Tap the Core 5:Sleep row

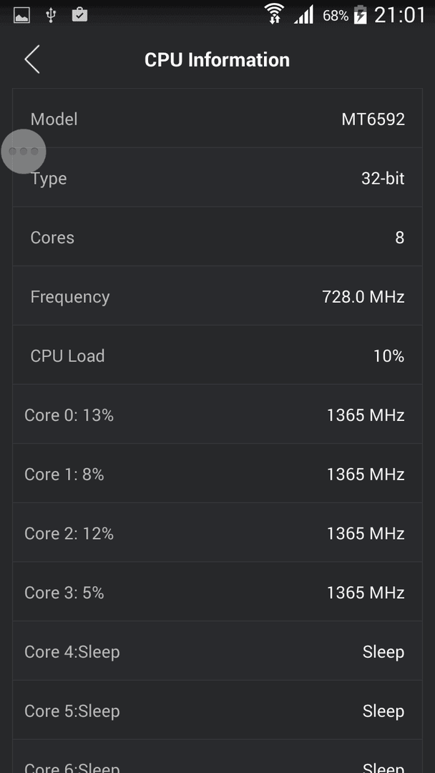(x=217, y=710)
